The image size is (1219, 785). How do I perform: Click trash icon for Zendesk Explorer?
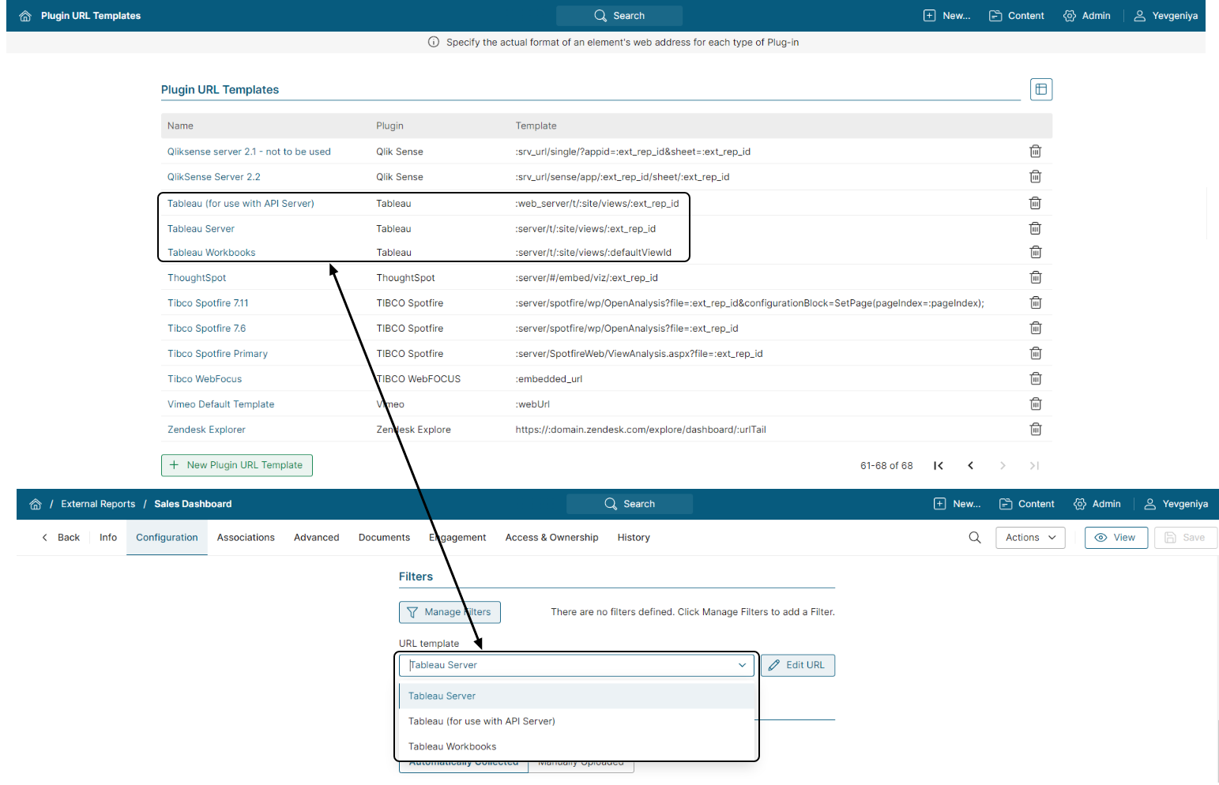coord(1035,429)
